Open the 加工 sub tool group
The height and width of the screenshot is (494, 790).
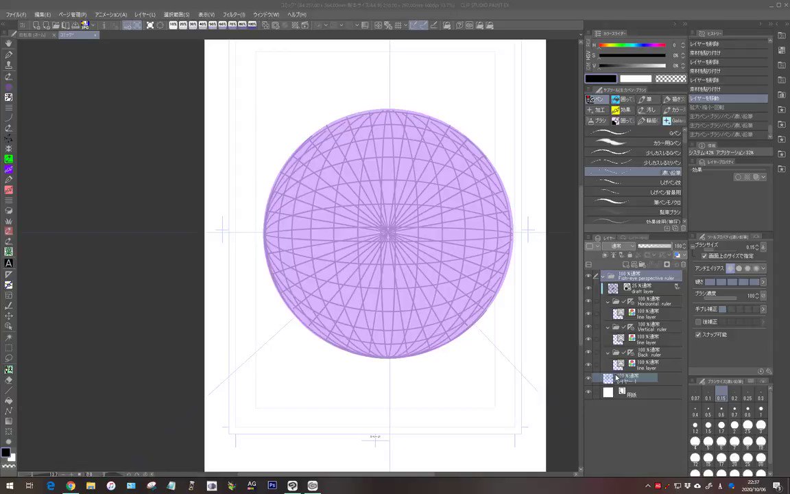point(597,110)
